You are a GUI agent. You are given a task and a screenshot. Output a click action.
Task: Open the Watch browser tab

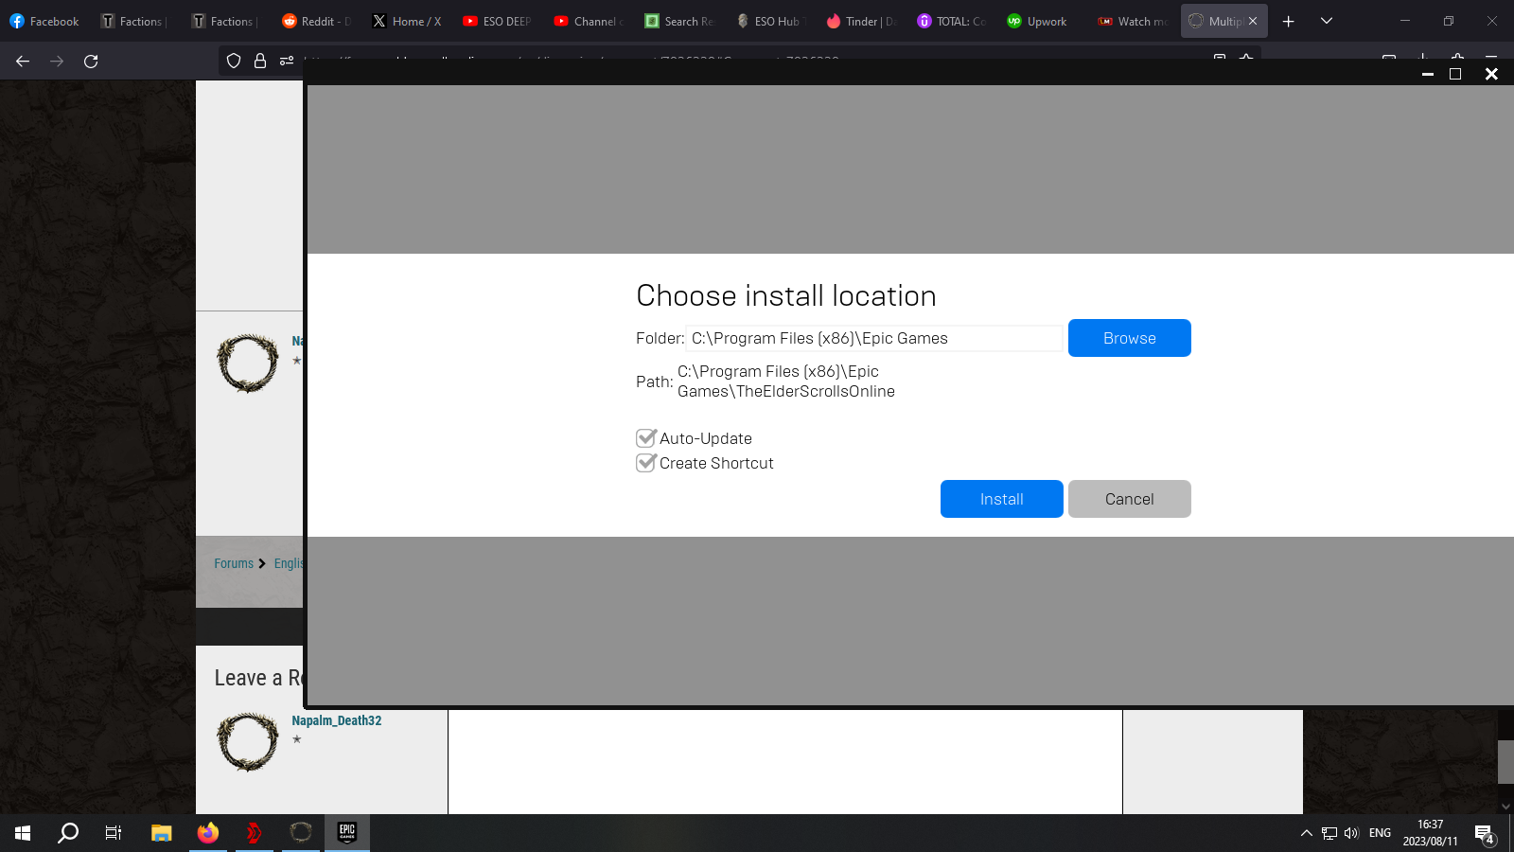(x=1133, y=21)
